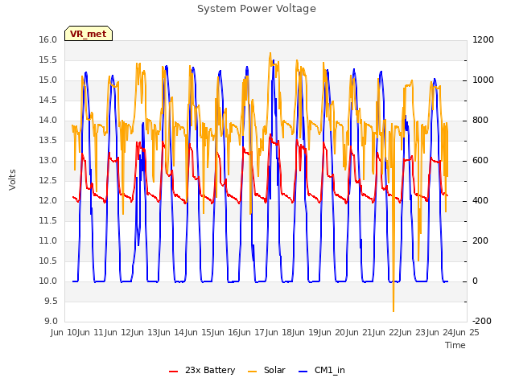Click the 400 right axis tick label
Screen dimensions: 515x386
tap(480, 200)
